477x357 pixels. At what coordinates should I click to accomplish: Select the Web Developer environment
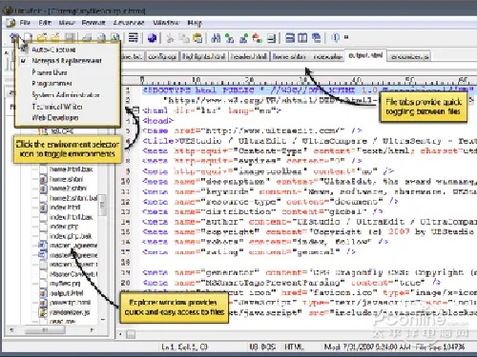coord(55,118)
